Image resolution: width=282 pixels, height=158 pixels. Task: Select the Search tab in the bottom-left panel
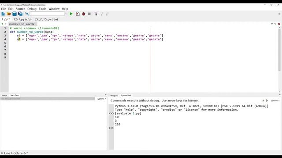(4, 96)
